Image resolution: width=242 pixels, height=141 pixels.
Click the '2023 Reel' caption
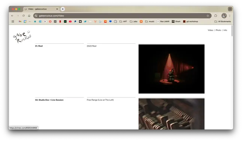pos(92,46)
